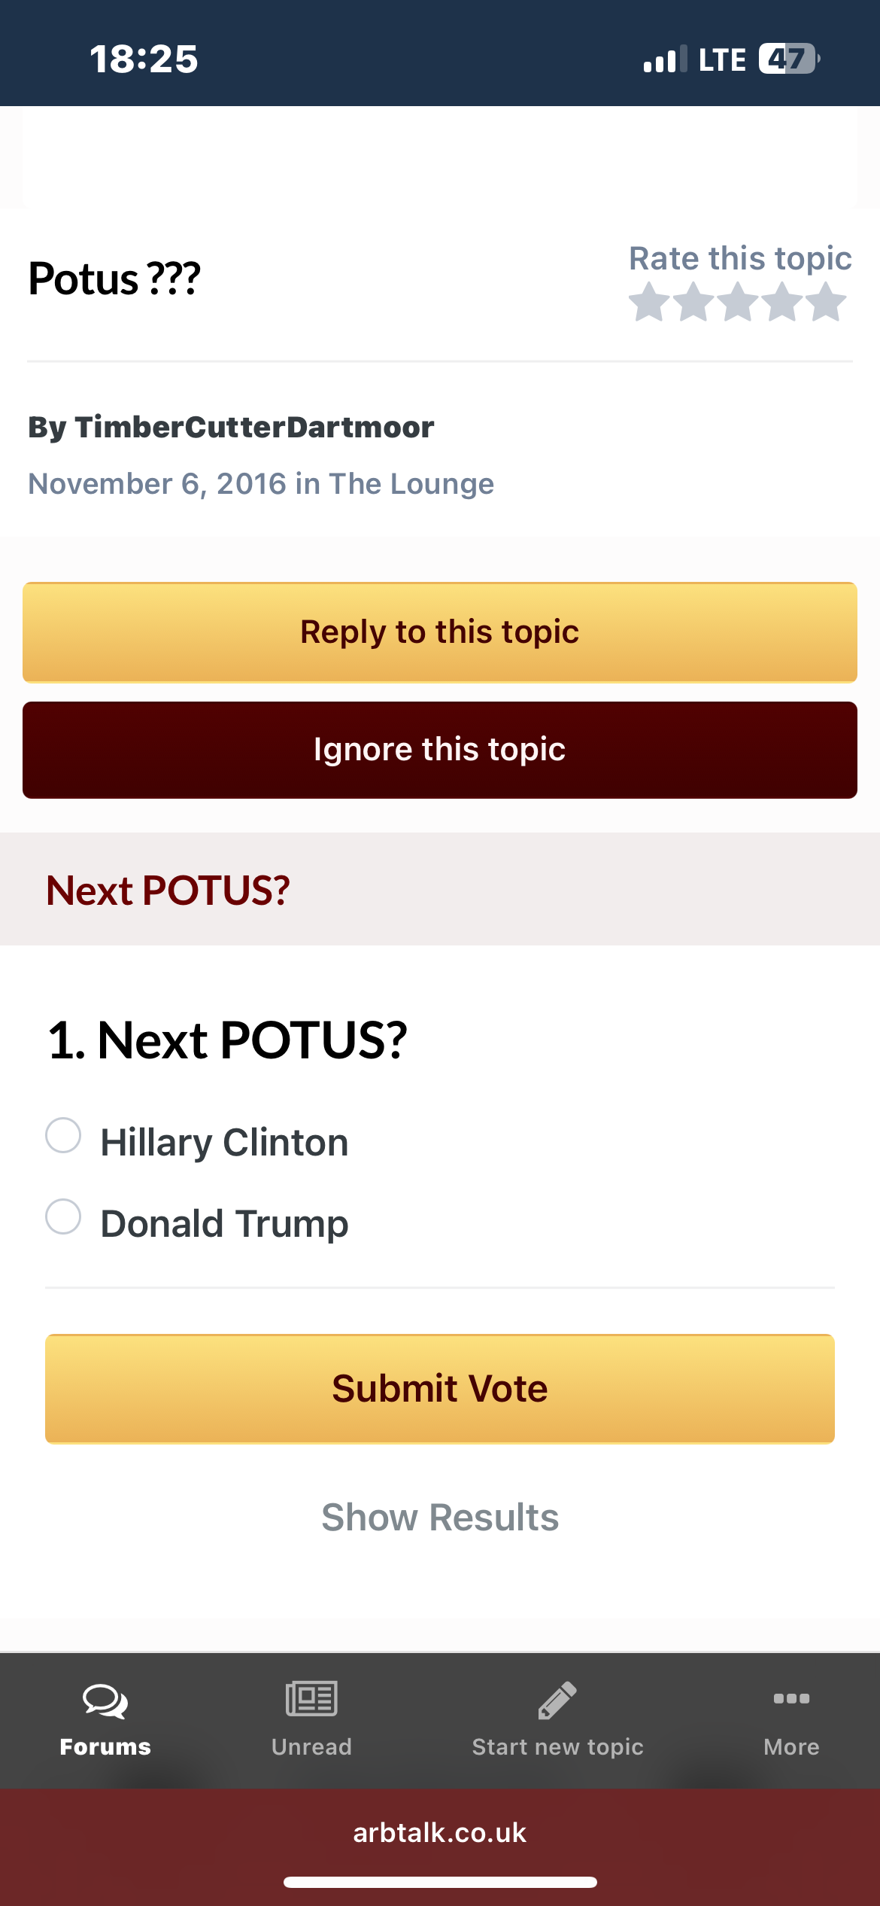Tap the Start new topic pencil icon
880x1906 pixels.
coord(557,1700)
